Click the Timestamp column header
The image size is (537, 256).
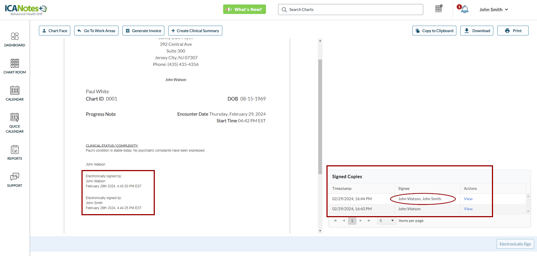[361, 188]
